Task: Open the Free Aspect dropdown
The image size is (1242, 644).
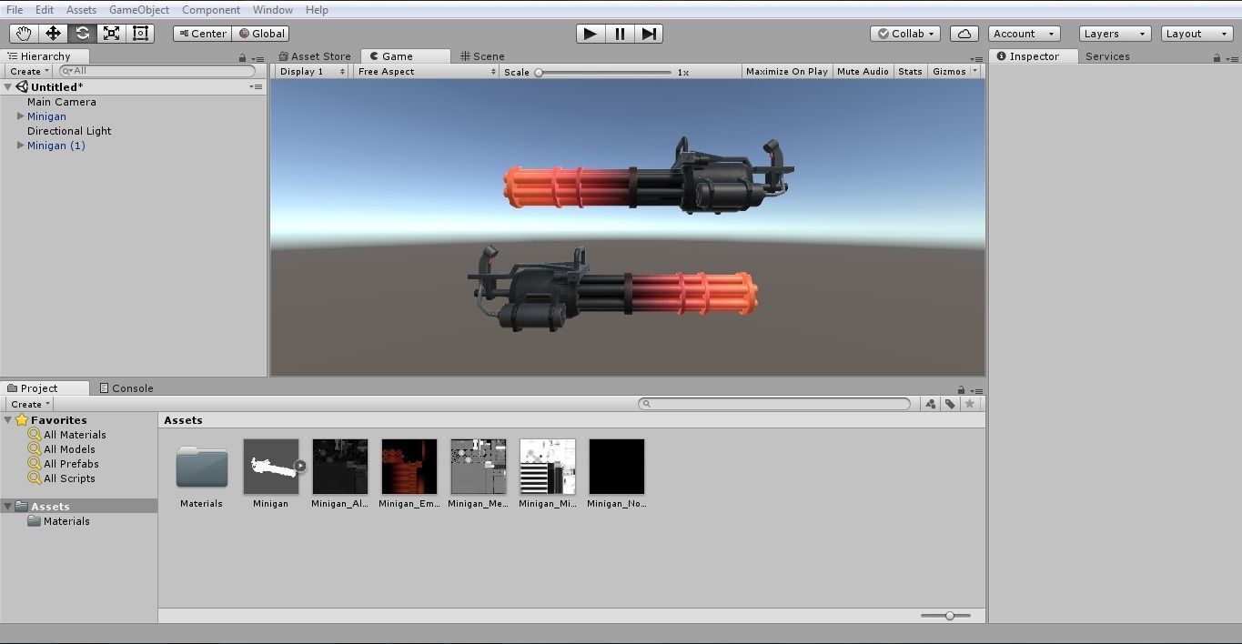Action: (427, 71)
